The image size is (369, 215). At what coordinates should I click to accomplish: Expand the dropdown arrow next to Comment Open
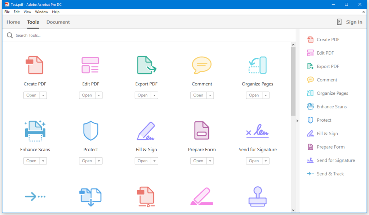[x=210, y=95]
